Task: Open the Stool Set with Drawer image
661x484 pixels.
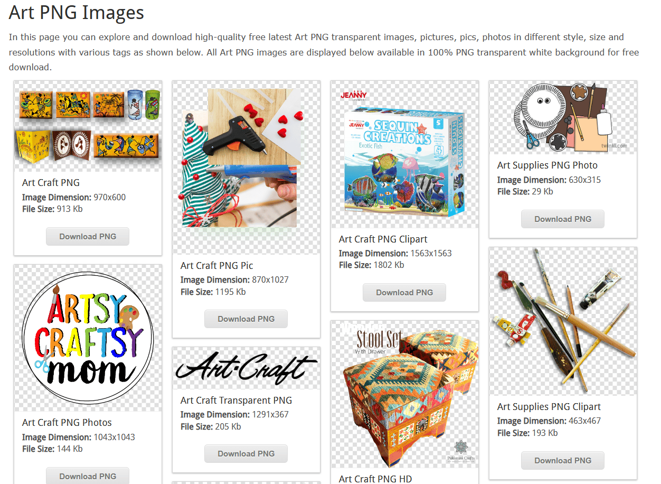Action: click(x=404, y=394)
